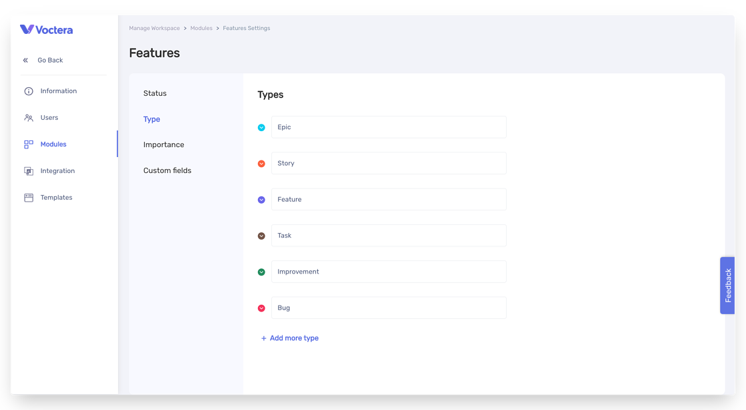Click the Modules breadcrumb link
The height and width of the screenshot is (410, 746).
pos(201,28)
